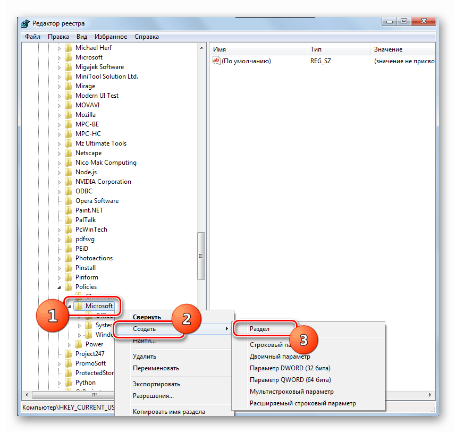Click the MOVAVI folder icon
This screenshot has height=433, width=456.
coord(68,105)
